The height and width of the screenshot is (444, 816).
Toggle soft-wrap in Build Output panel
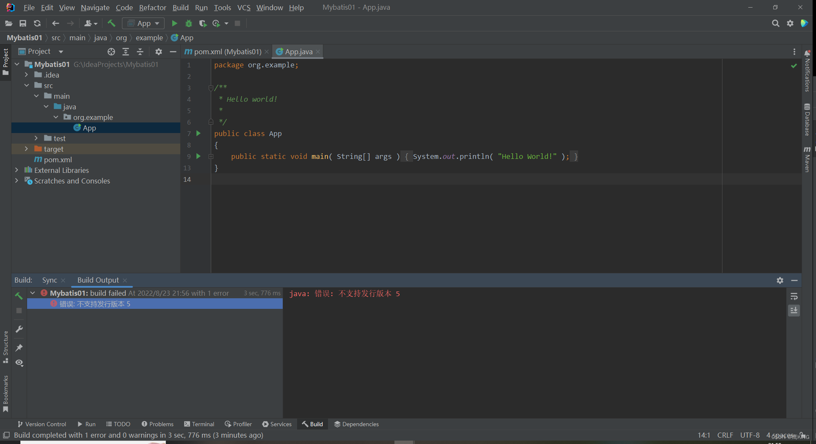pyautogui.click(x=794, y=296)
